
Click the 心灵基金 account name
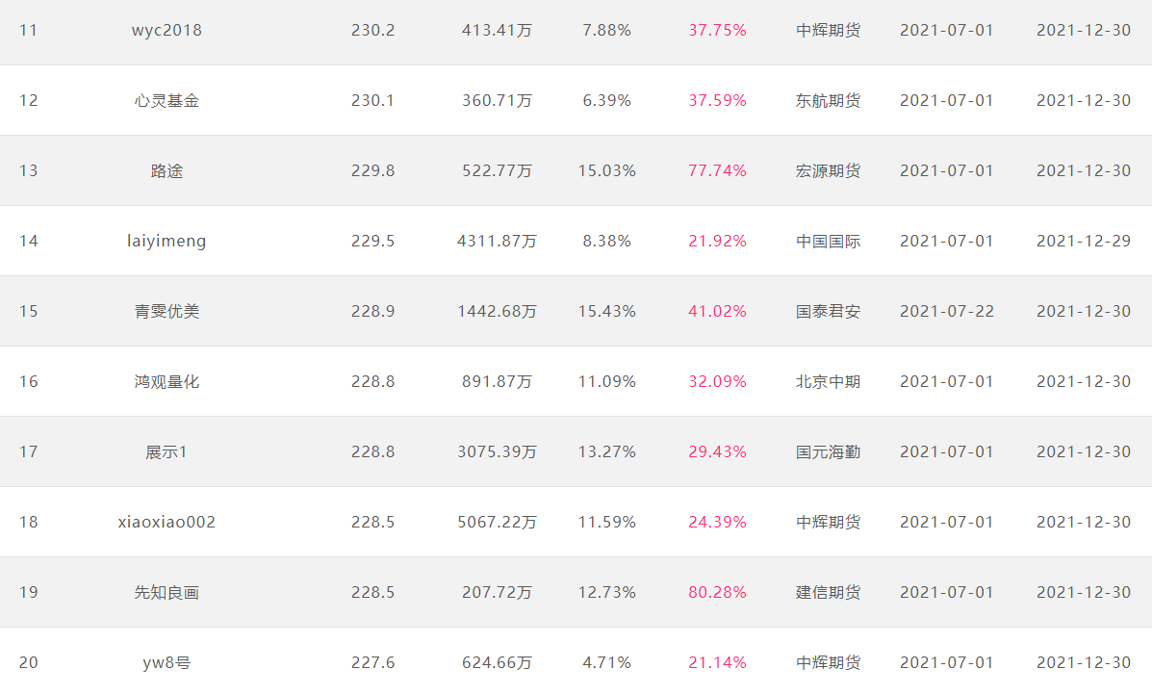[x=166, y=101]
